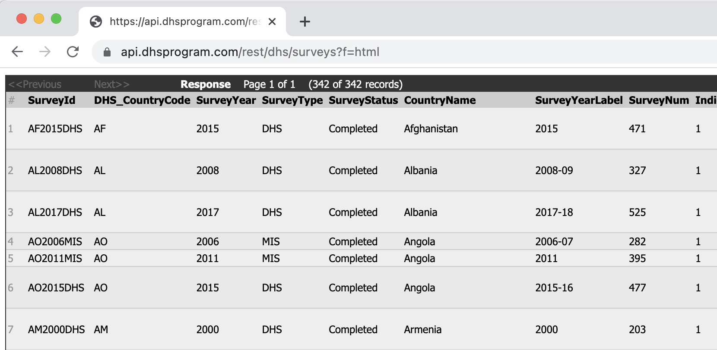Click the Response page indicator label
717x350 pixels.
tap(205, 84)
